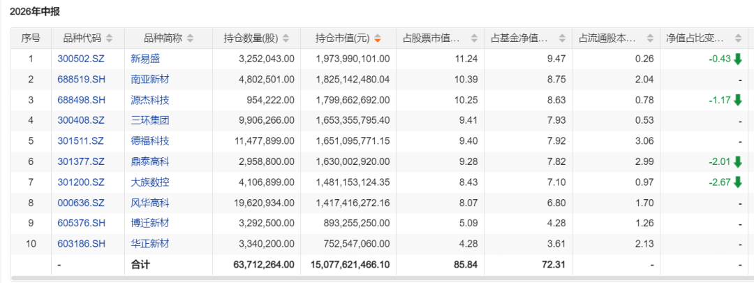This screenshot has width=754, height=283.
Task: Click green down arrow beside -0.43
Action: point(738,59)
